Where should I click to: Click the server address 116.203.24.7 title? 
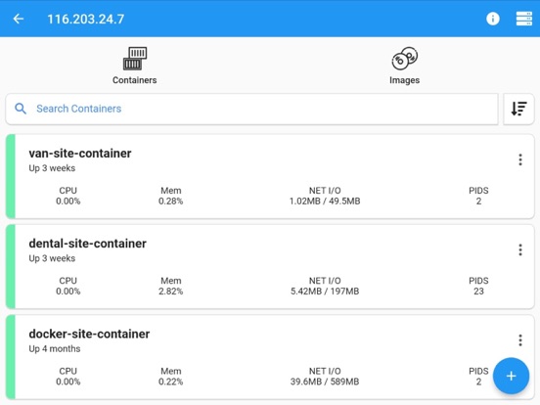[x=86, y=19]
